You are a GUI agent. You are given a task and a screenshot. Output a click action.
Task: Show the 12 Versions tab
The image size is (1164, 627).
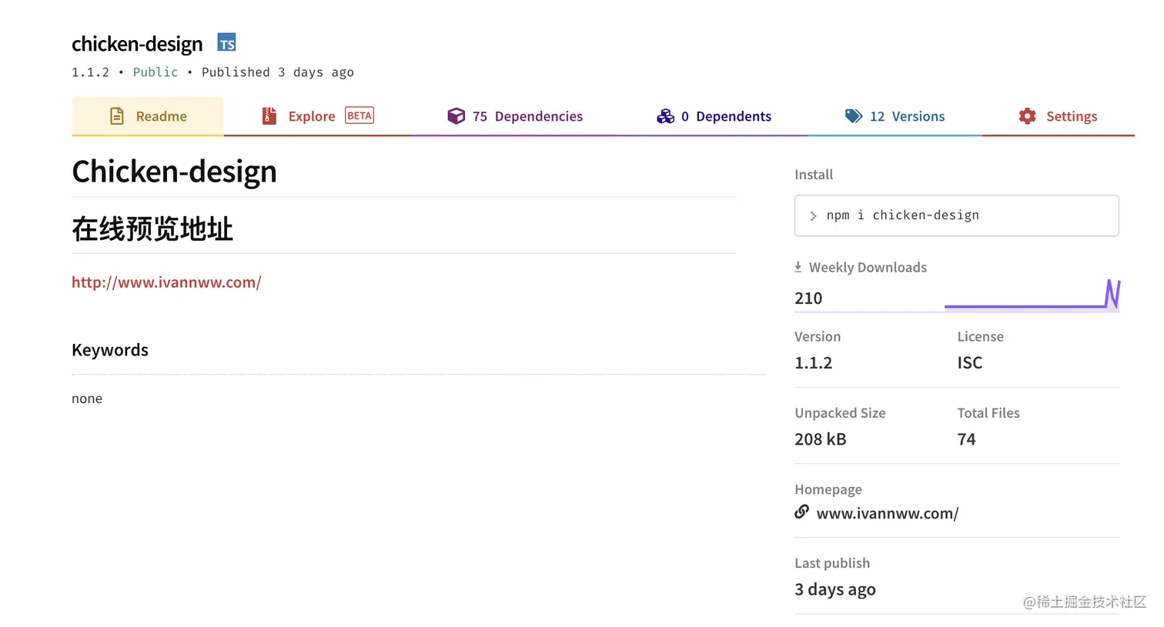pos(895,116)
